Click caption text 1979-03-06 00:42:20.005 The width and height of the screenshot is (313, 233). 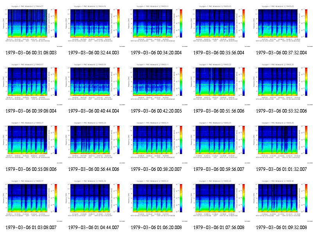pos(156,111)
